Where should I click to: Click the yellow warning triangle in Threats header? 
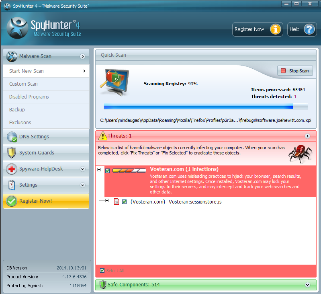click(102, 136)
